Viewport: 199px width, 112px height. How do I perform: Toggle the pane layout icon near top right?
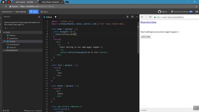point(197,12)
